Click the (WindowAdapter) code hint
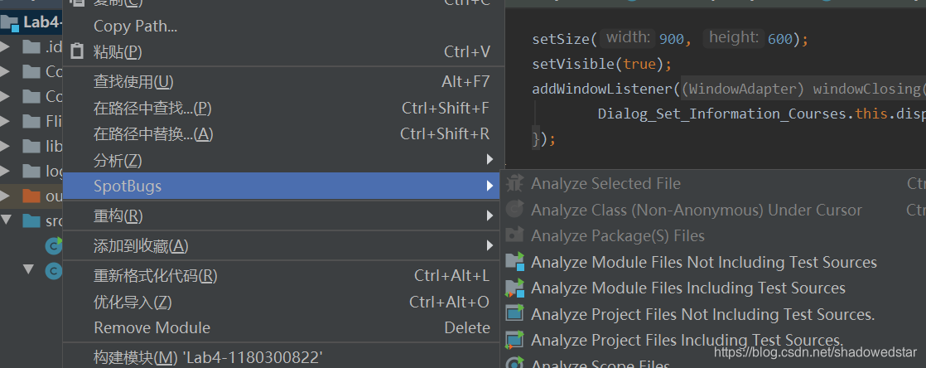926x368 pixels. click(x=744, y=89)
